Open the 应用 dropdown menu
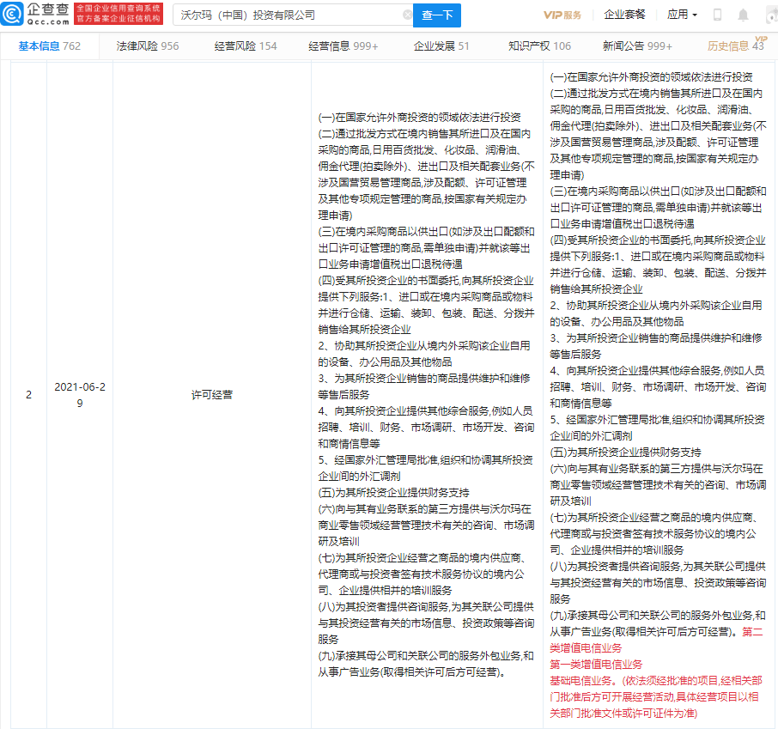Image resolution: width=778 pixels, height=729 pixels. [682, 15]
